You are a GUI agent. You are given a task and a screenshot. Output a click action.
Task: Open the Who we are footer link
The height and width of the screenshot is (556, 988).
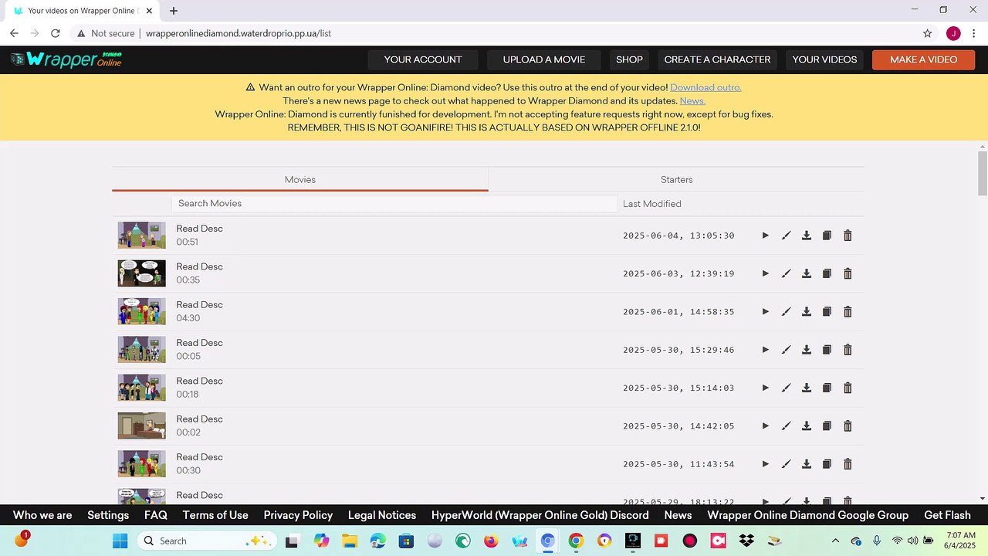coord(42,515)
